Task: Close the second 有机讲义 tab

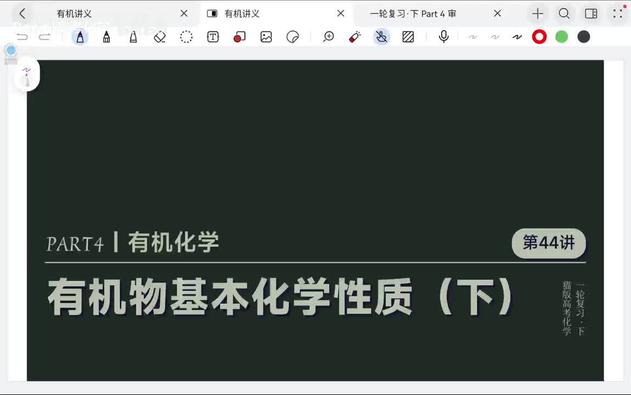Action: (341, 14)
